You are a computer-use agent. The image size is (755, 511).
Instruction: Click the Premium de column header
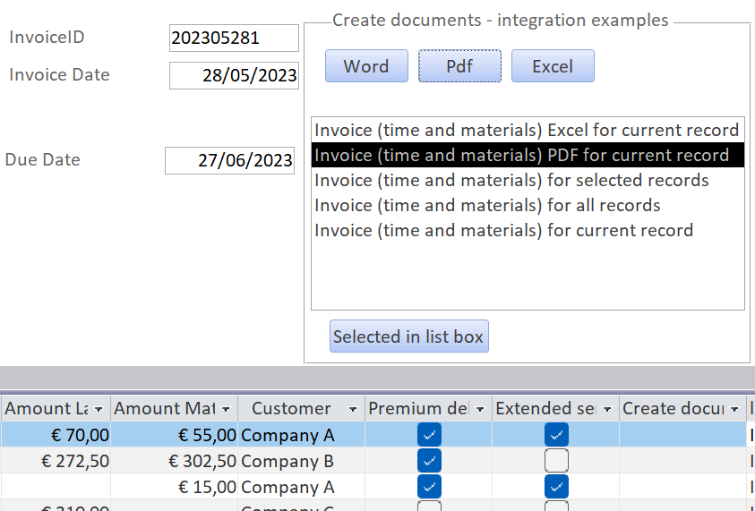tap(428, 408)
